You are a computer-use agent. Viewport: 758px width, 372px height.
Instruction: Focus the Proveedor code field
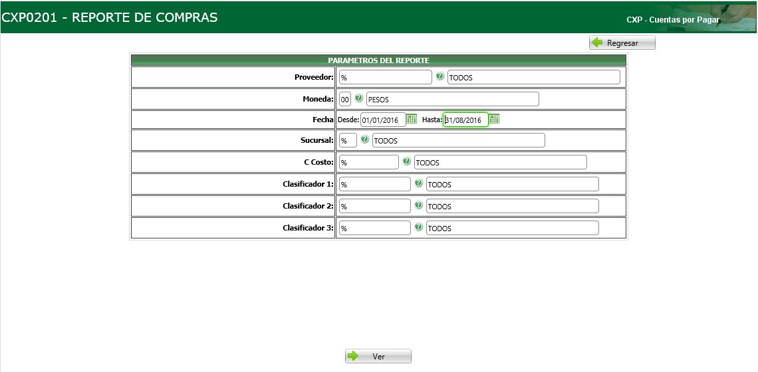pyautogui.click(x=385, y=77)
